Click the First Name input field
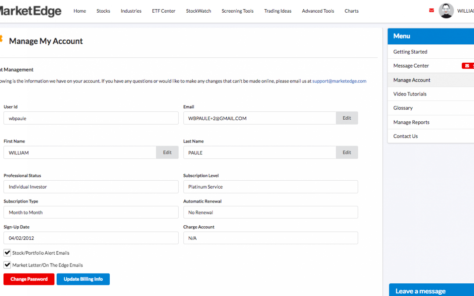Image resolution: width=474 pixels, height=296 pixels. click(x=80, y=153)
